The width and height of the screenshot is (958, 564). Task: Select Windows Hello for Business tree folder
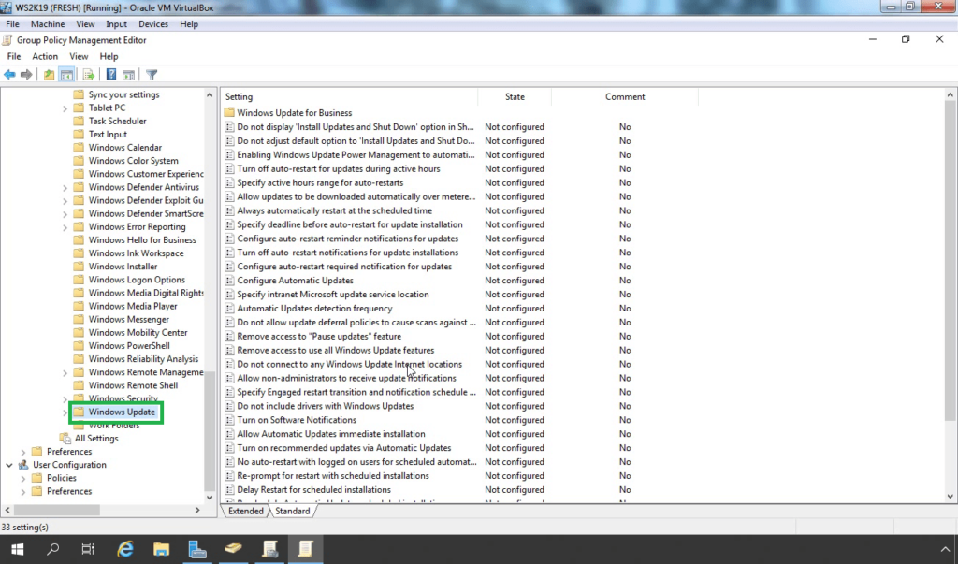pos(142,240)
